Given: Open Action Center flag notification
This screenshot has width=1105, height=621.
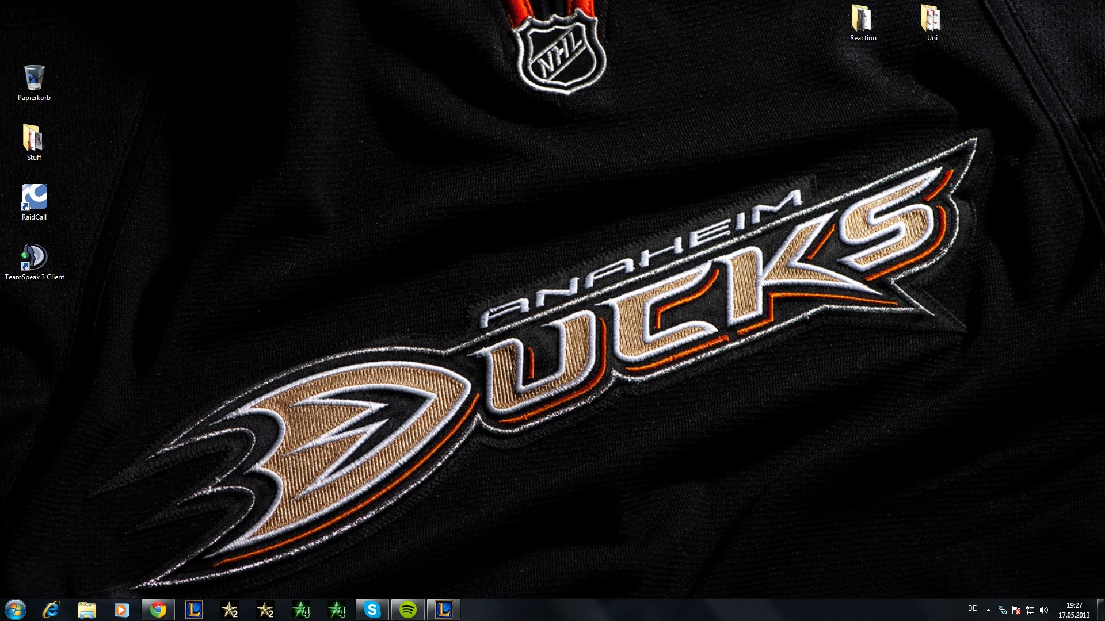Looking at the screenshot, I should pos(1016,610).
